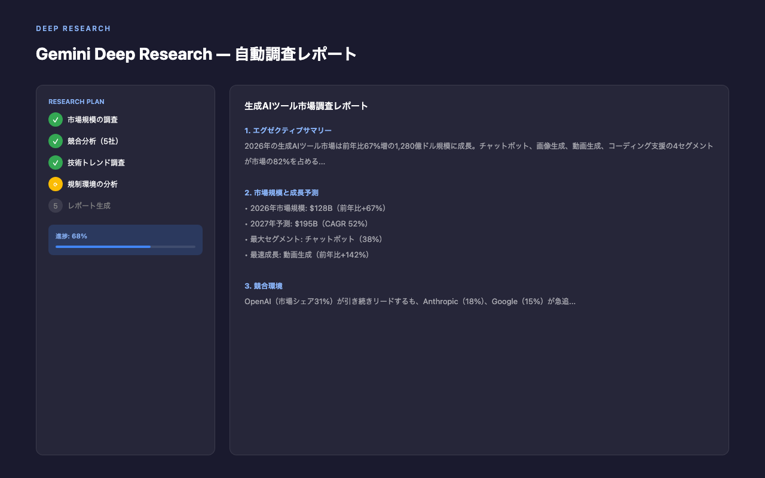Click the 2027年予測: $195B bullet line
The height and width of the screenshot is (478, 765).
pyautogui.click(x=307, y=223)
